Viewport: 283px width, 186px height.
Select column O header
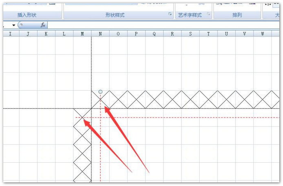[118, 34]
